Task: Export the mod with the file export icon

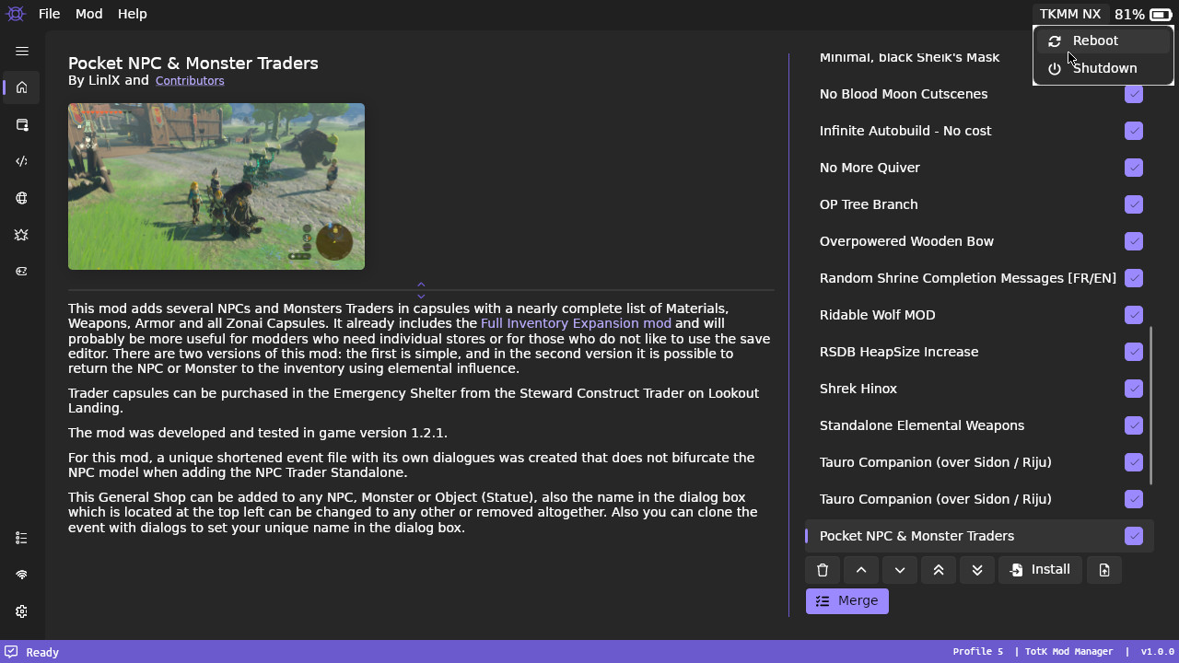Action: tap(1103, 569)
